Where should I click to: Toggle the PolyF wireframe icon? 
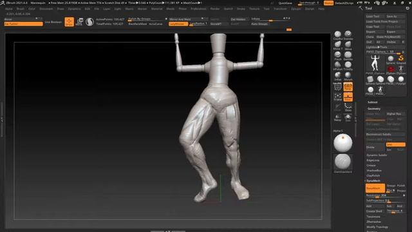[337, 87]
